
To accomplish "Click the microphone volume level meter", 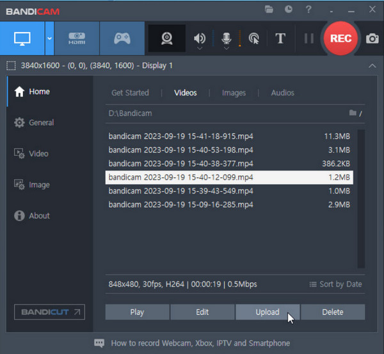I will coord(240,38).
